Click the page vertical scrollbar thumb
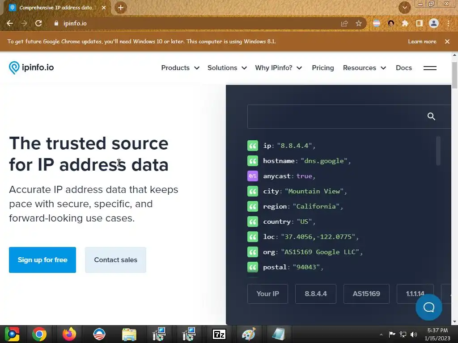The image size is (458, 343). (x=454, y=75)
